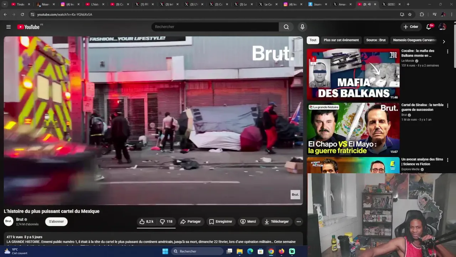Reload the YouTube page
This screenshot has width=456, height=257.
pyautogui.click(x=22, y=14)
